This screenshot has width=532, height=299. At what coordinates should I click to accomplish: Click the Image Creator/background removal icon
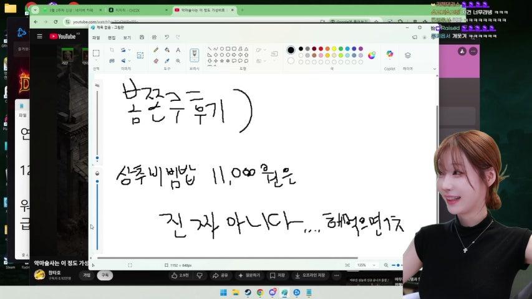coord(140,55)
